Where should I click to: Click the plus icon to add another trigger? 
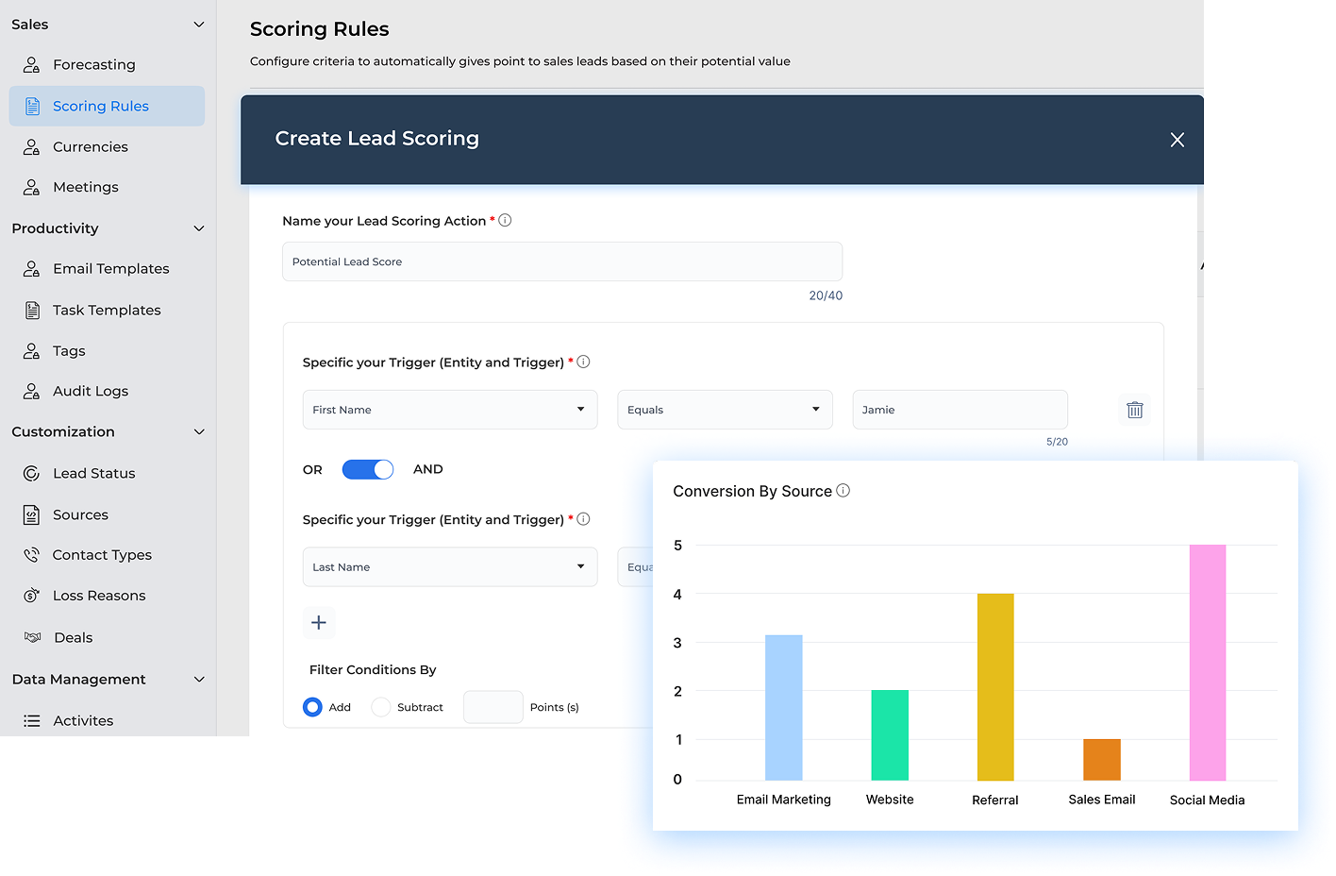318,623
